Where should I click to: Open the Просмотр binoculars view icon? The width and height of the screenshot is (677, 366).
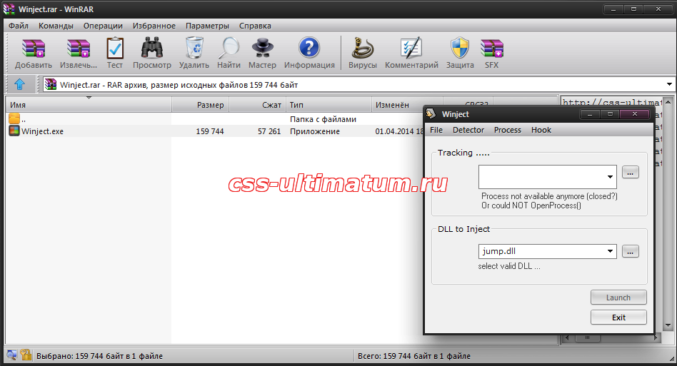[x=152, y=48]
